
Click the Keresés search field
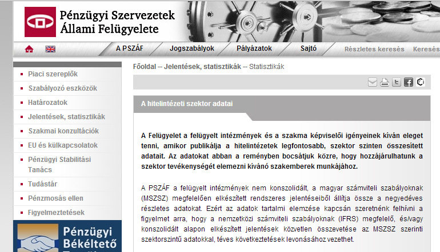(426, 49)
